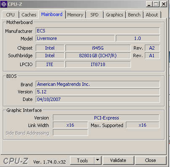Switch to the CPU tab
The image size is (170, 167).
pos(10,15)
